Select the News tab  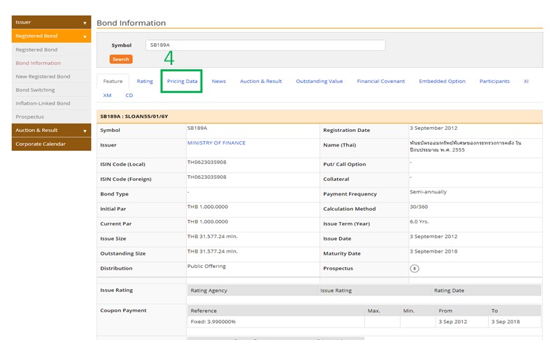click(219, 81)
